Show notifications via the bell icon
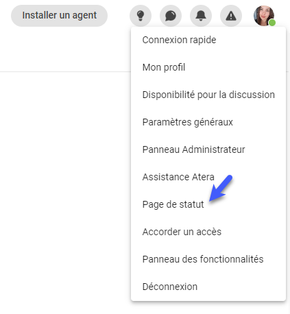Viewport: 290px width, 314px height. 201,16
